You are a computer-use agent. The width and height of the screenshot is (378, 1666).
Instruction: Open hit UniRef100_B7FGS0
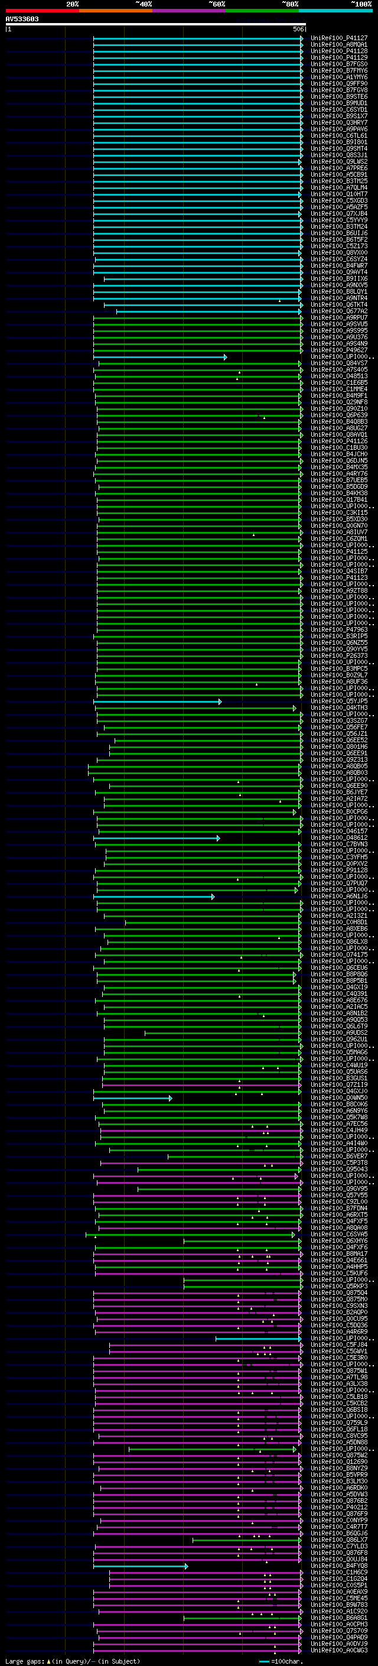338,64
